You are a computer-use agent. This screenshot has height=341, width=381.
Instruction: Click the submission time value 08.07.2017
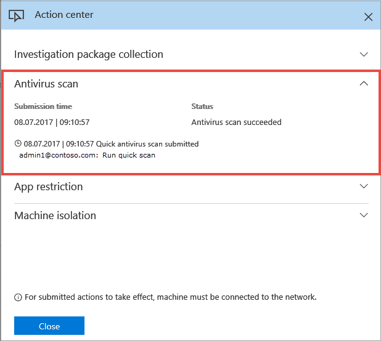tap(52, 122)
